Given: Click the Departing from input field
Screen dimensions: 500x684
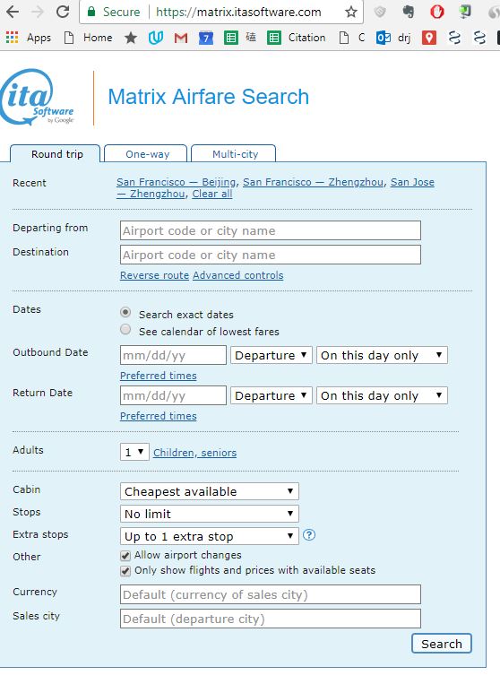Looking at the screenshot, I should [x=271, y=230].
